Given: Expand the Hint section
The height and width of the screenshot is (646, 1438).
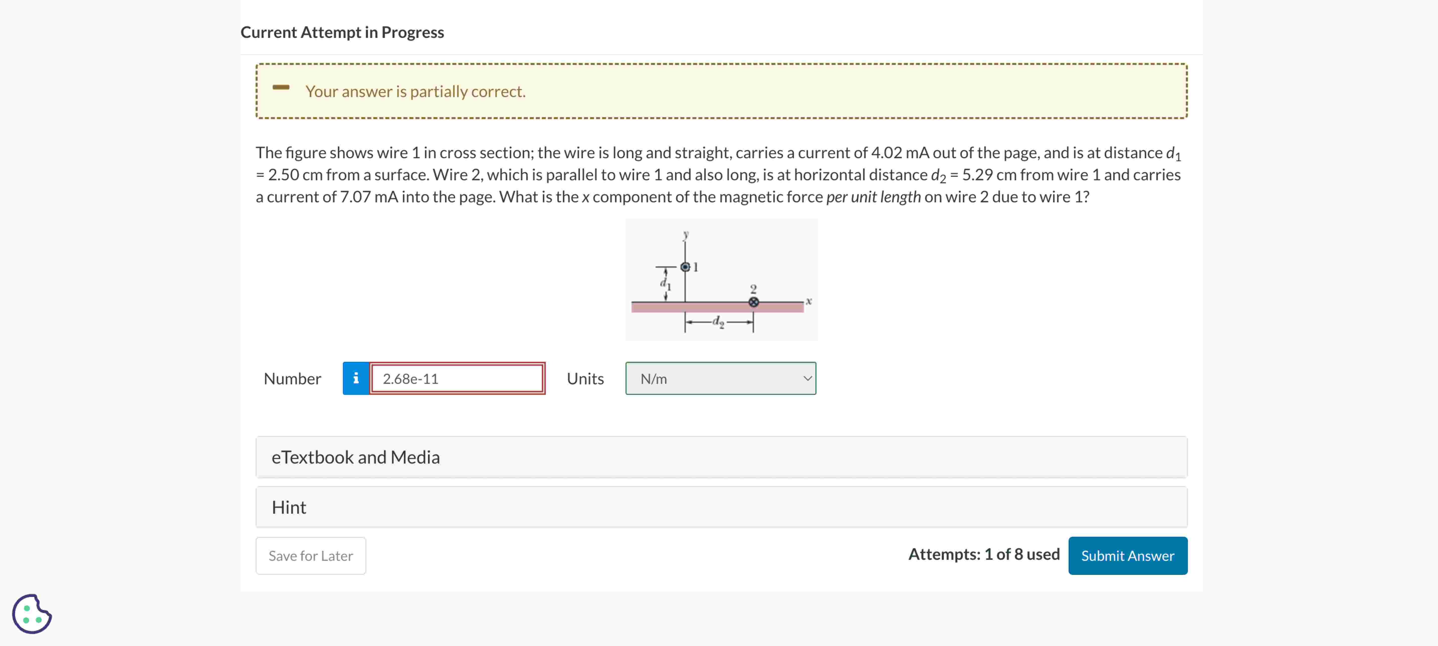Looking at the screenshot, I should [x=289, y=507].
